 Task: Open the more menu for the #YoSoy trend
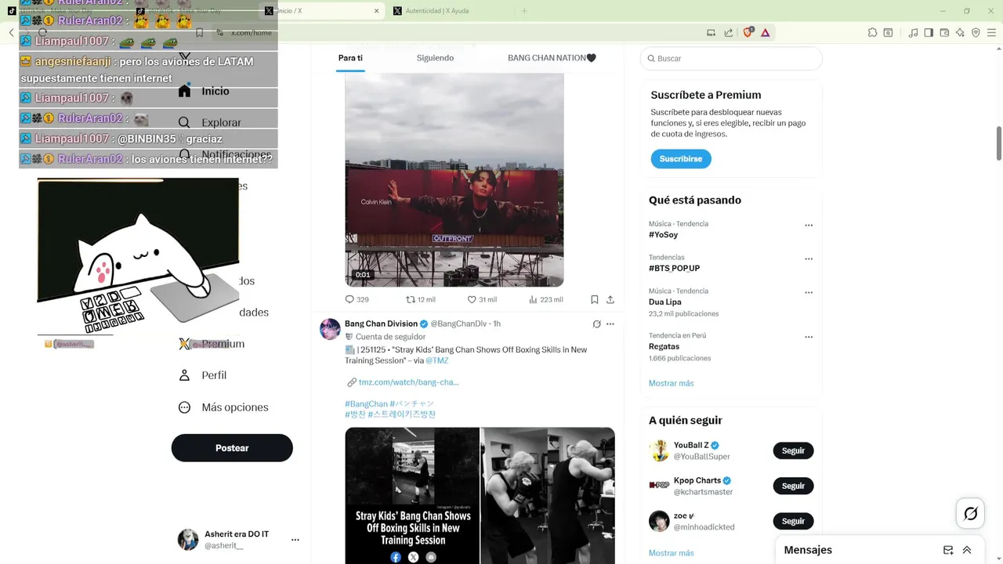[809, 226]
